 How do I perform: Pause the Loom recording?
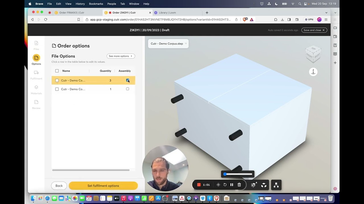[x=232, y=185]
